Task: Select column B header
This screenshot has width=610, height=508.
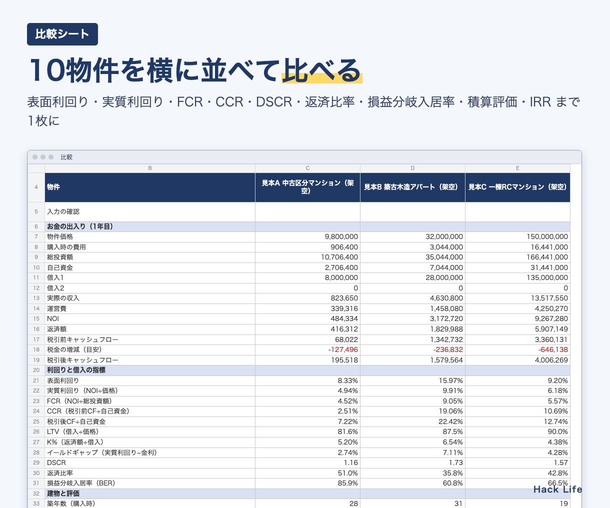Action: point(150,168)
